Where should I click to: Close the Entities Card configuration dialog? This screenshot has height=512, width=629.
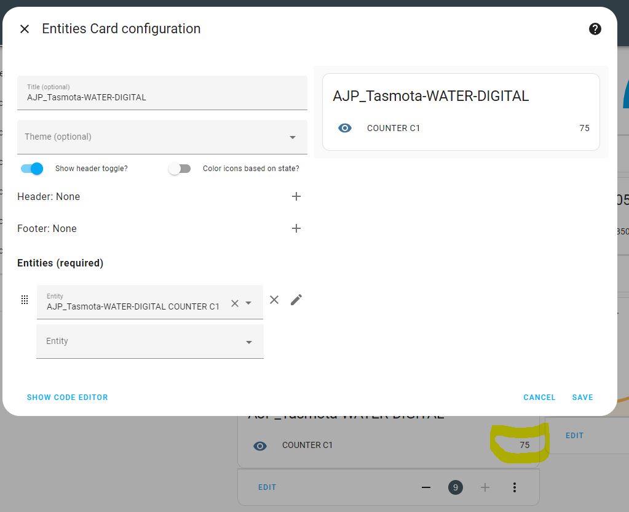pyautogui.click(x=25, y=29)
